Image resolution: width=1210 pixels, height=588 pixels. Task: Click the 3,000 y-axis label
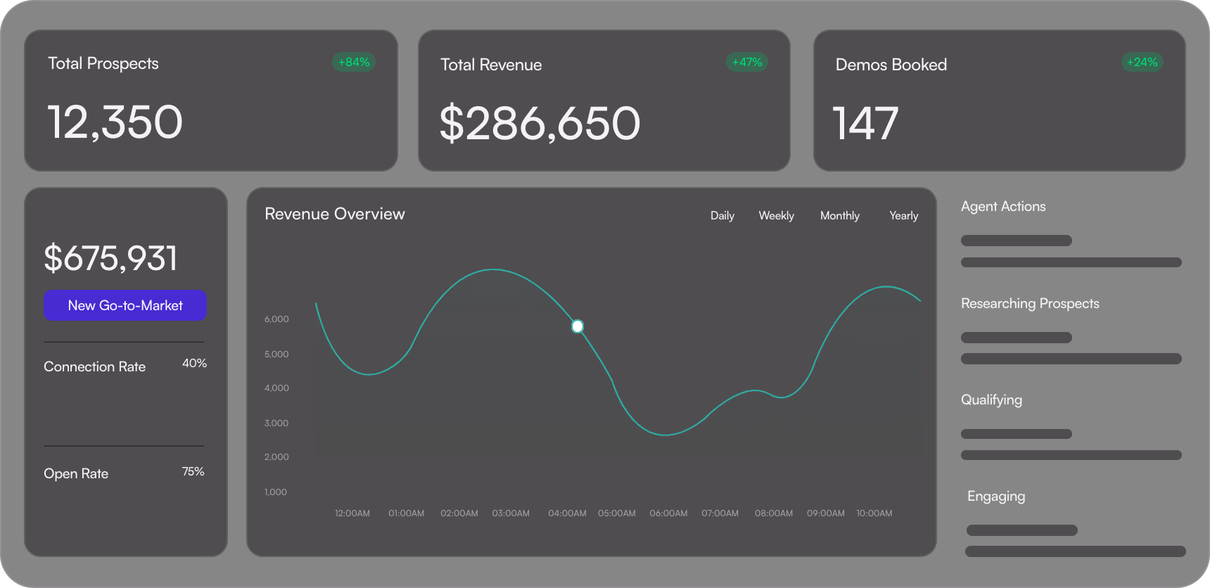tap(276, 423)
